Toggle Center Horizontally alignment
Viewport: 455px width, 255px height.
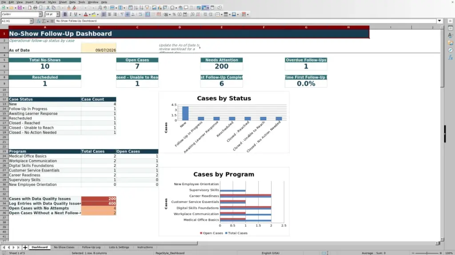tap(109, 14)
